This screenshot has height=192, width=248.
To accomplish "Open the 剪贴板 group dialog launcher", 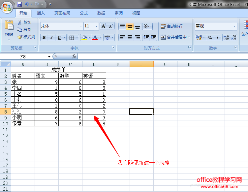I will point(35,47).
